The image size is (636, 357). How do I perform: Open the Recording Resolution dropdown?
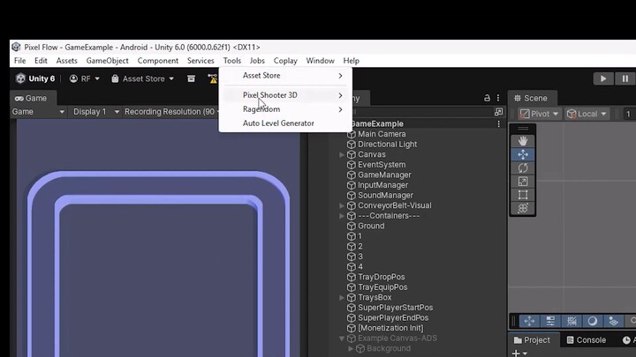pyautogui.click(x=172, y=112)
